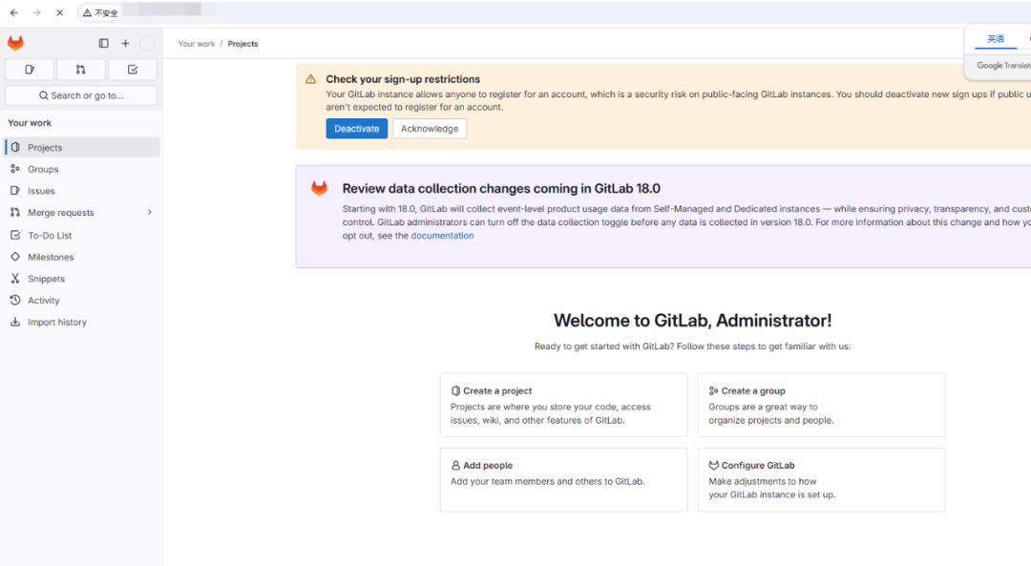
Task: Open the Configure GitLab card
Action: [821, 480]
